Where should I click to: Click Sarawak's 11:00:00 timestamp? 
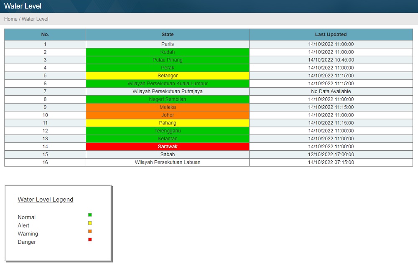click(x=331, y=147)
